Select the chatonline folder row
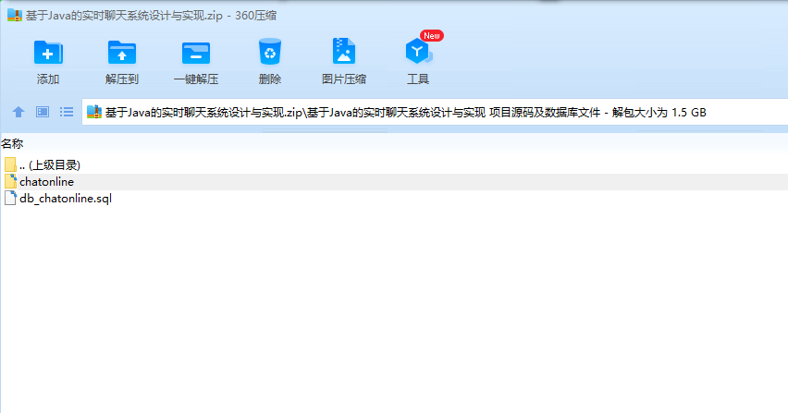 394,182
